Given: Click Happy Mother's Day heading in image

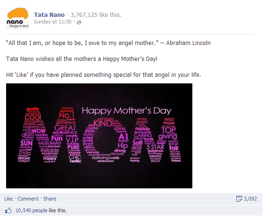Looking at the screenshot, I should pyautogui.click(x=126, y=111).
